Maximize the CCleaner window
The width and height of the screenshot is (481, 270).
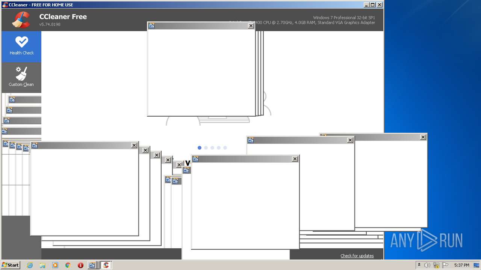pos(372,5)
